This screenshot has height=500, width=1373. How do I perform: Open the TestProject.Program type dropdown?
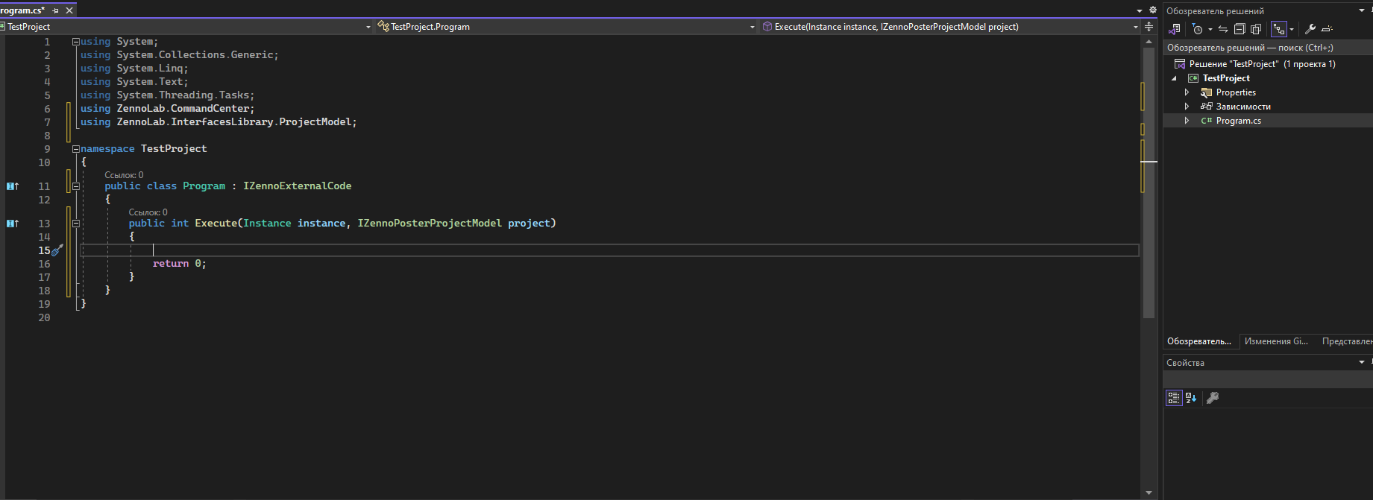[752, 27]
